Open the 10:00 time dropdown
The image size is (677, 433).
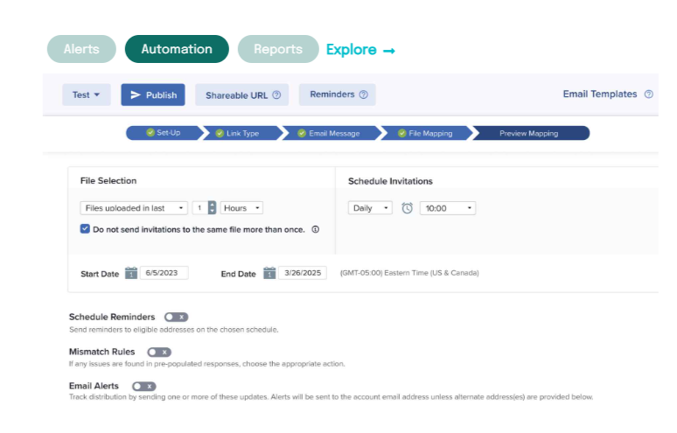pyautogui.click(x=448, y=208)
